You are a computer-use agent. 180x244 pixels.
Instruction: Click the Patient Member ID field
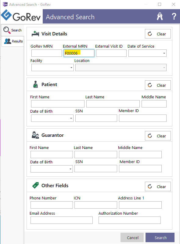pos(143,118)
